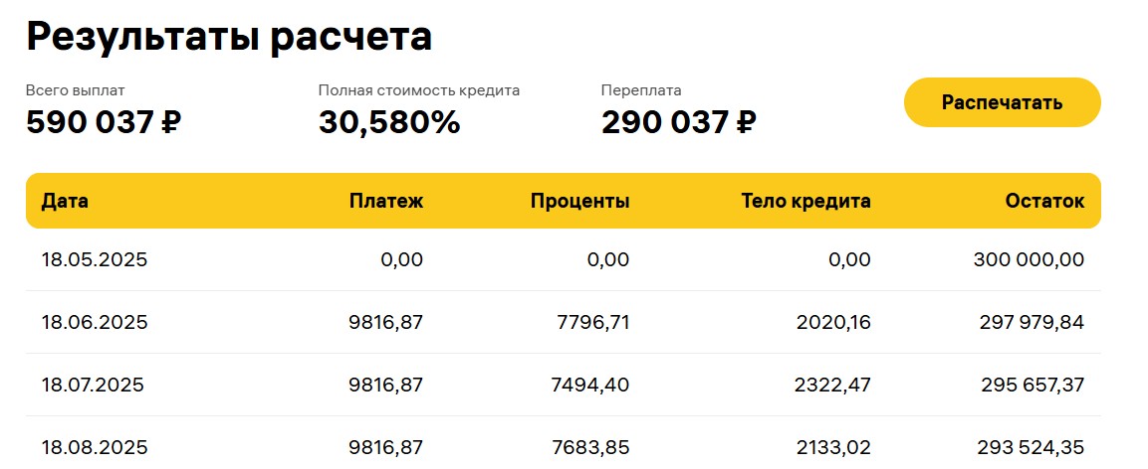The image size is (1148, 469).
Task: Select the date 18.08.2025 cell
Action: coord(95,447)
